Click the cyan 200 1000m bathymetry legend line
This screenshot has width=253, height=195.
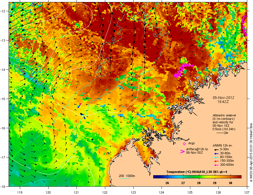pos(124,178)
